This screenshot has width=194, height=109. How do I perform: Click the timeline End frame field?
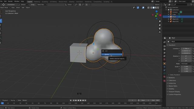coord(156,100)
